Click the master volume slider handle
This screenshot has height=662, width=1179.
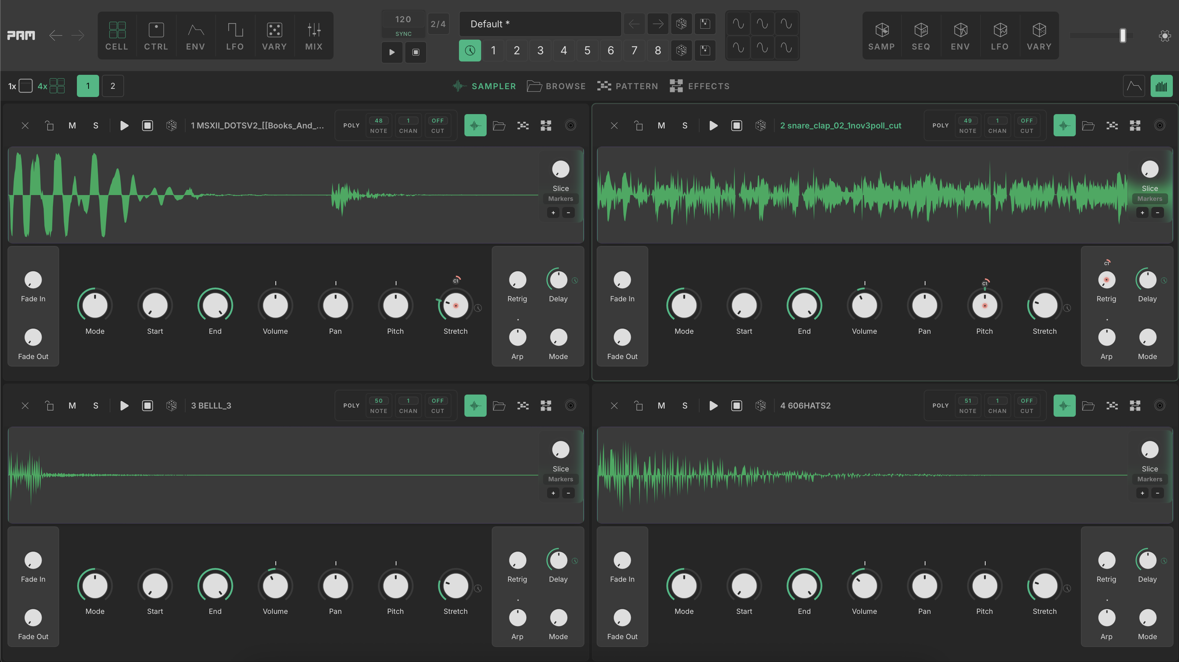pos(1122,36)
